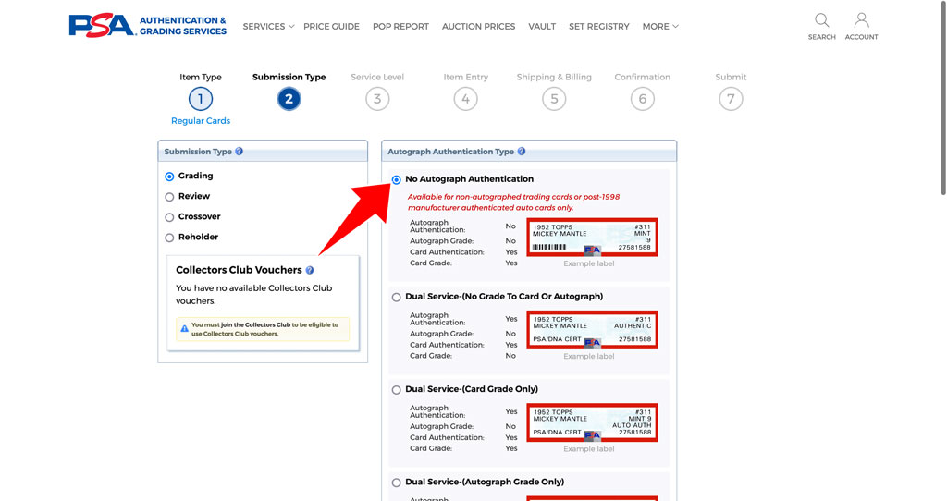Click the AUTHENTIC example label
947x501 pixels.
click(592, 330)
